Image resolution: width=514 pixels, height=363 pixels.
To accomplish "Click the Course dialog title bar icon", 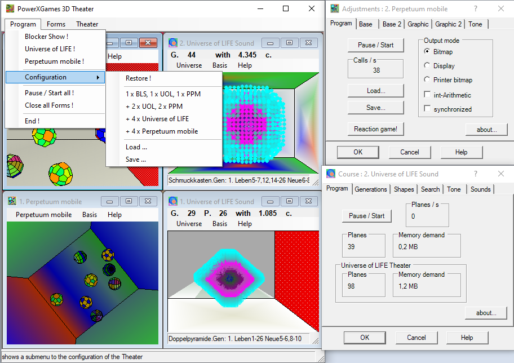I will tap(331, 174).
